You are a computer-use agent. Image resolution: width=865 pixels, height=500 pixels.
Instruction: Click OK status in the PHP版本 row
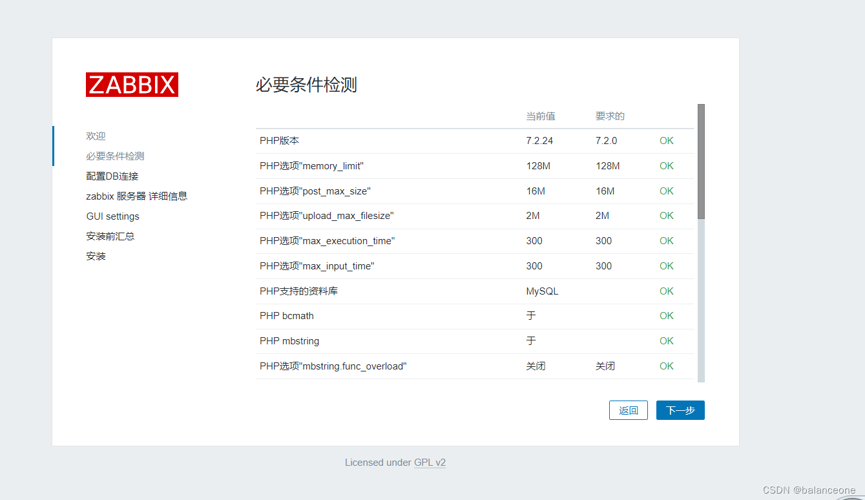tap(667, 141)
